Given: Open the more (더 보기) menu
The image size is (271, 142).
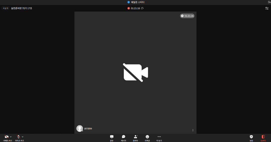Looking at the screenshot, I should (159, 138).
